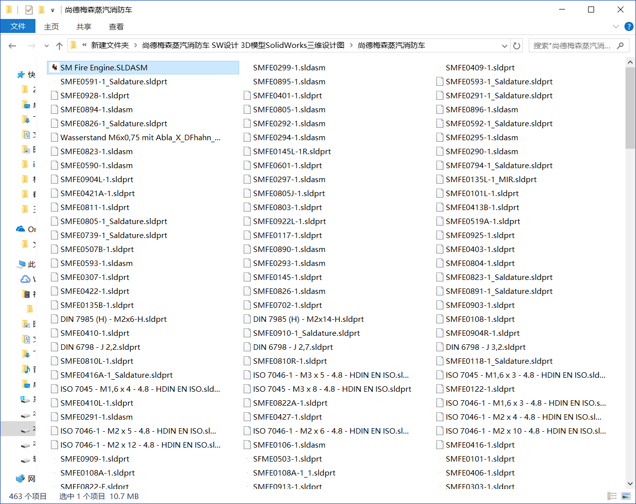Select ISO 7046-1 - M2 x 12 file

coord(140,445)
